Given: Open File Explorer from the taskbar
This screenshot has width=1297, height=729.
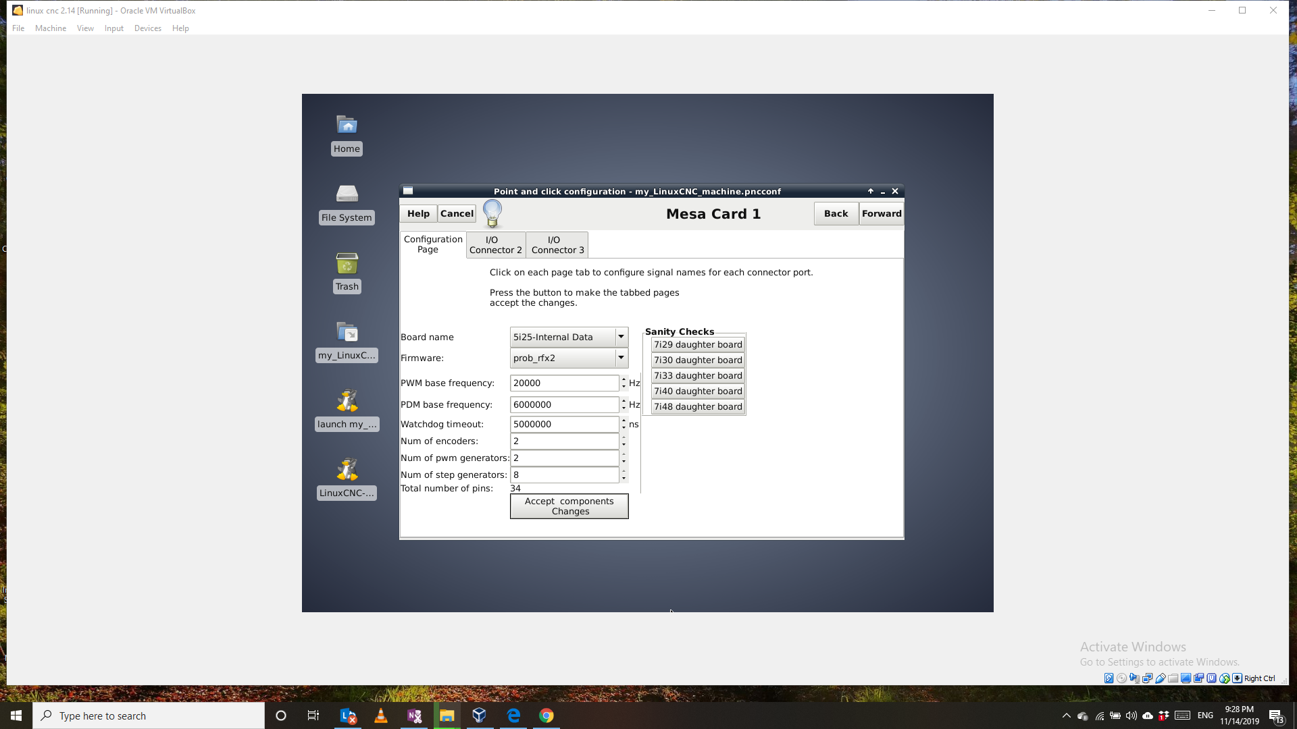Looking at the screenshot, I should [x=447, y=715].
